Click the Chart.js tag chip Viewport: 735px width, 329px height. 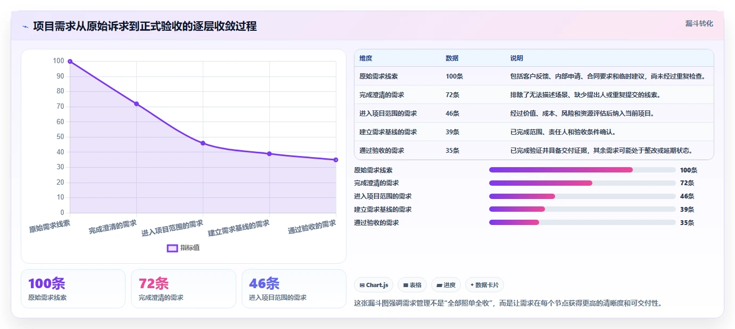[x=374, y=285]
